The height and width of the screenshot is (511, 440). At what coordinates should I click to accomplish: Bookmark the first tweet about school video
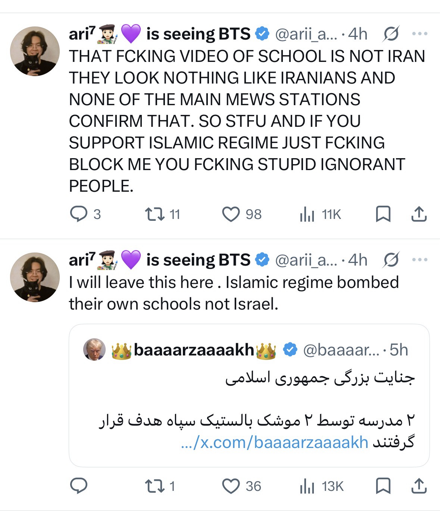383,214
